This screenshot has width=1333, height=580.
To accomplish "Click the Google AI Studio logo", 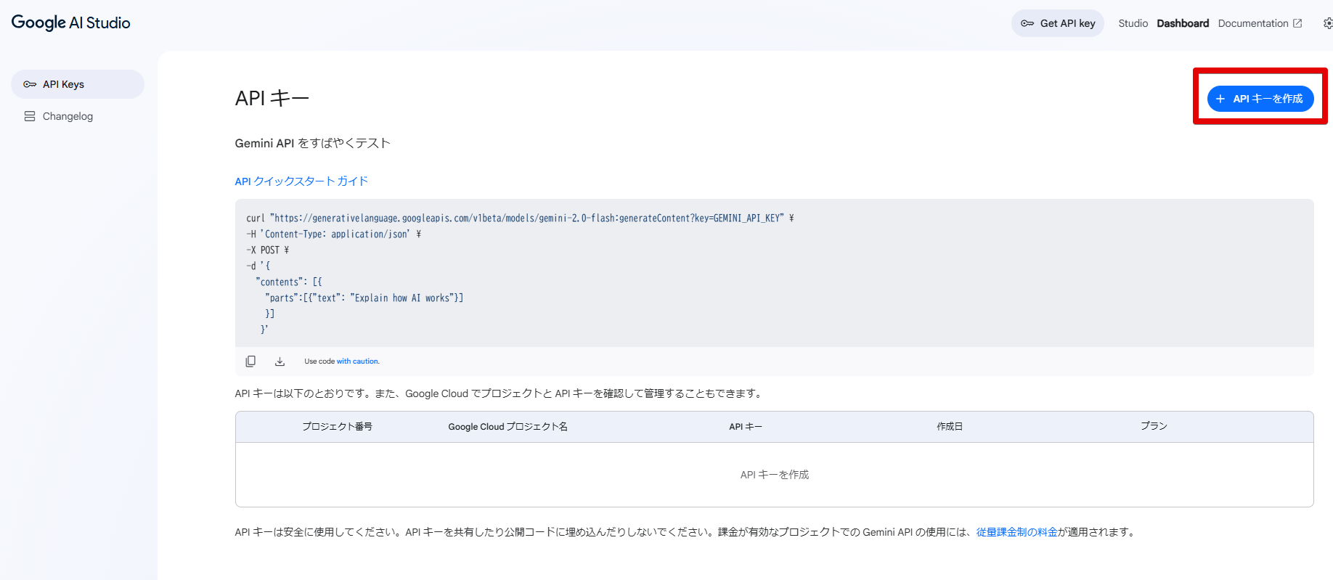I will [70, 23].
